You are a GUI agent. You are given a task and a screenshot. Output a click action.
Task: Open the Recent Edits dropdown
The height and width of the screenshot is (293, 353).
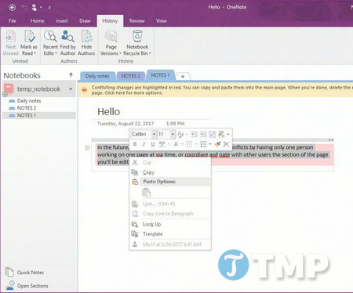tap(50, 42)
